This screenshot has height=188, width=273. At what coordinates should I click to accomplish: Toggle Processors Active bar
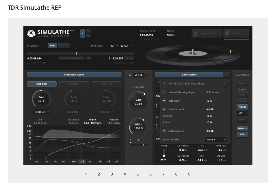coord(74,75)
